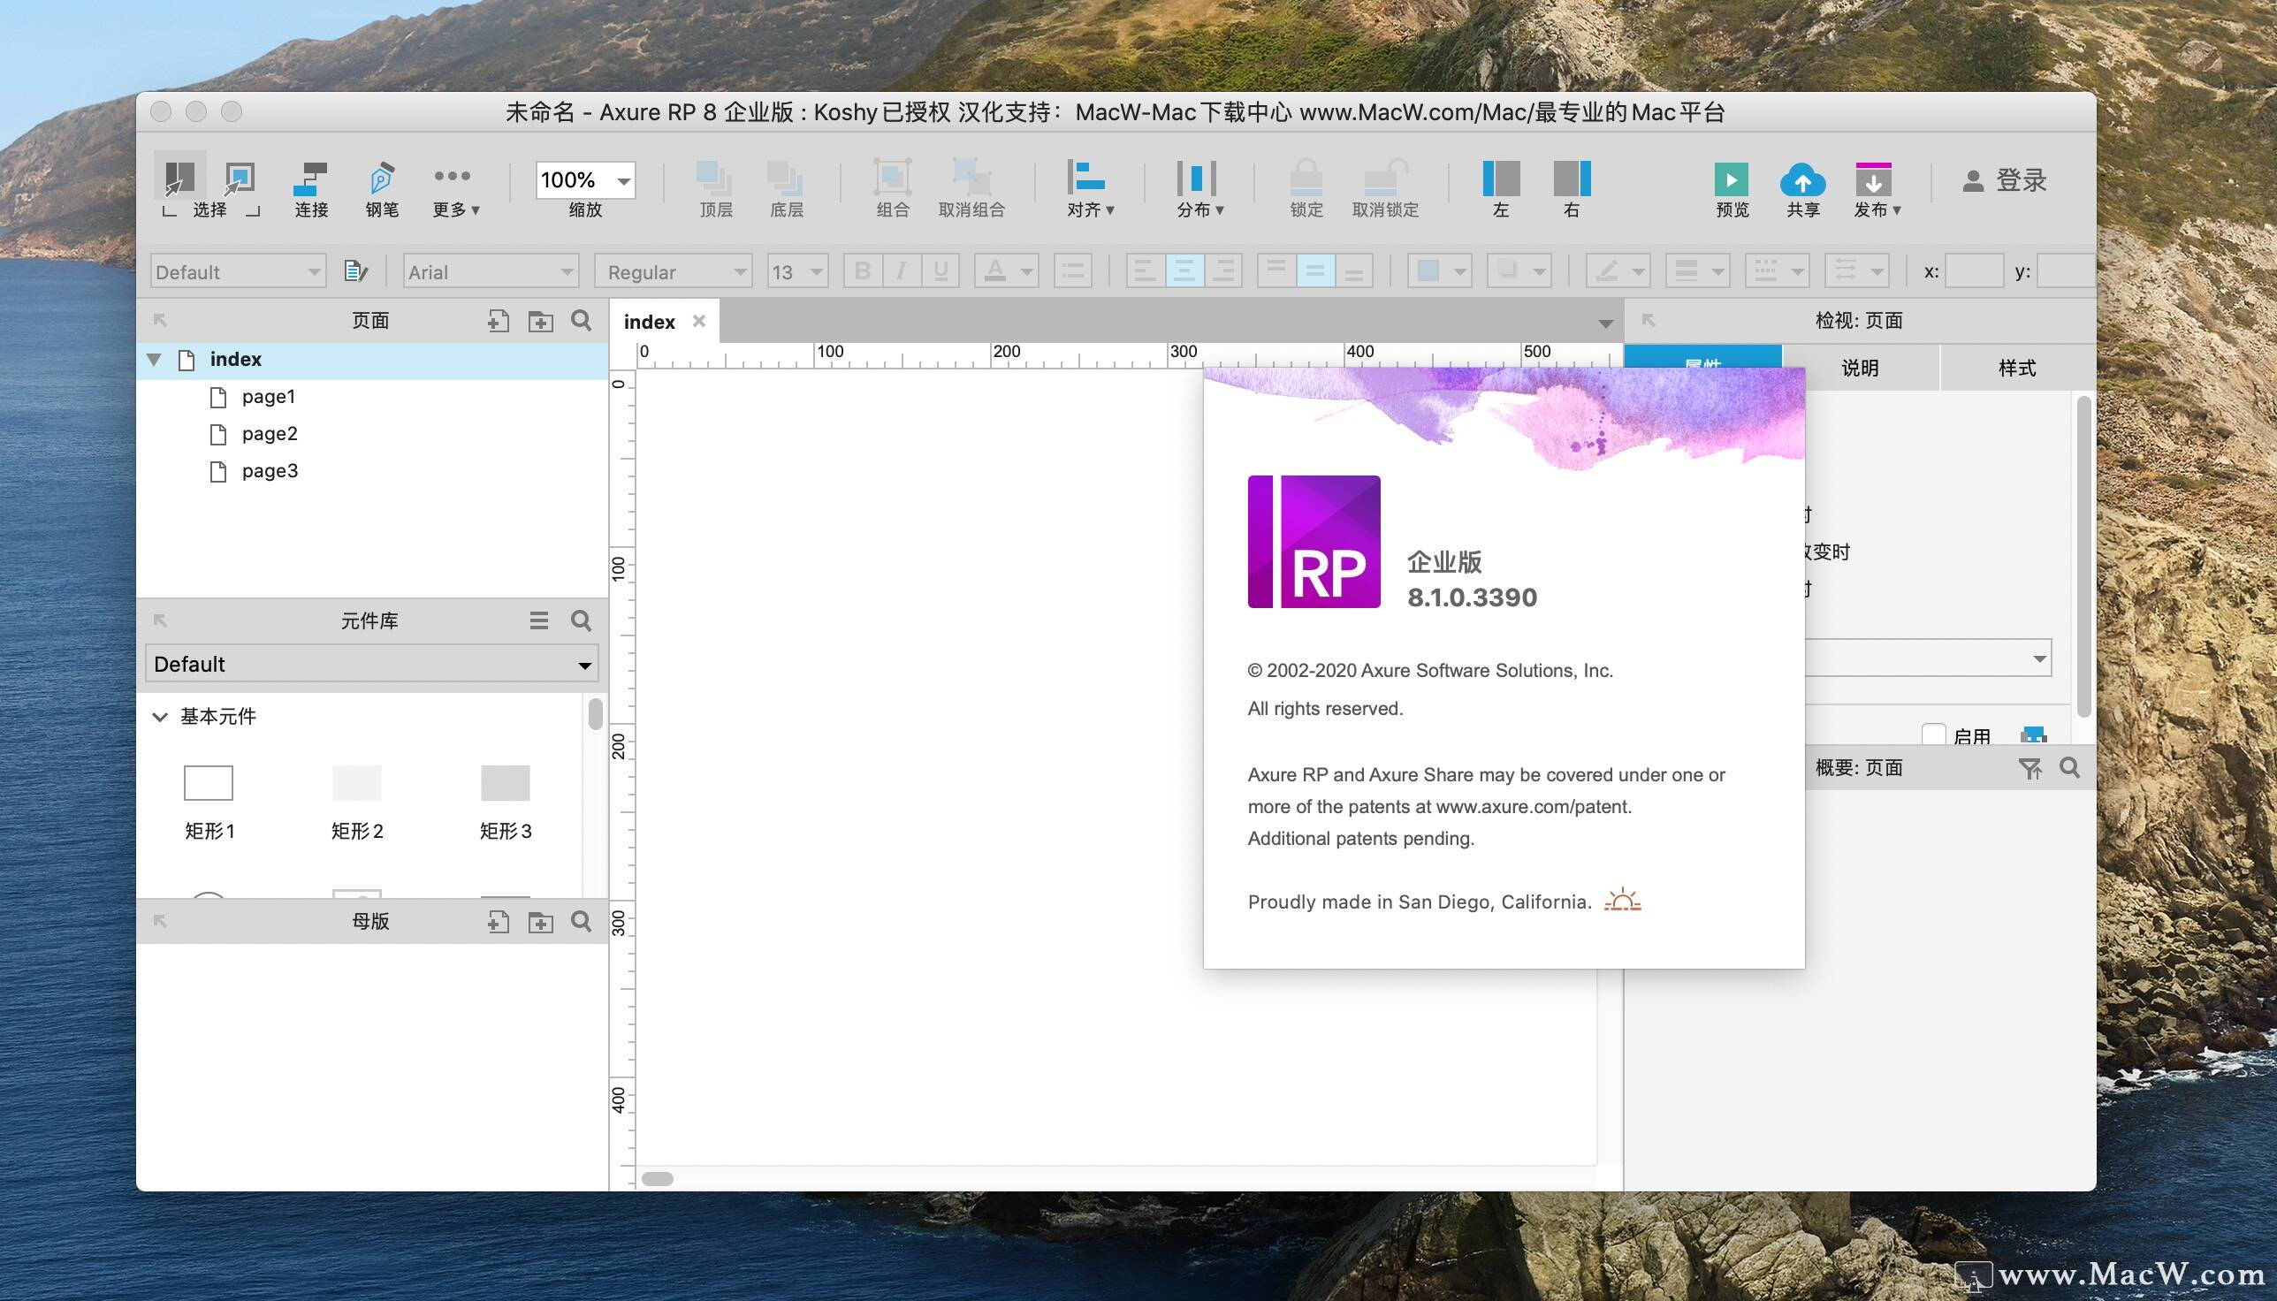This screenshot has width=2277, height=1301.
Task: Select the 矩形2 widget thumbnail
Action: coord(356,783)
